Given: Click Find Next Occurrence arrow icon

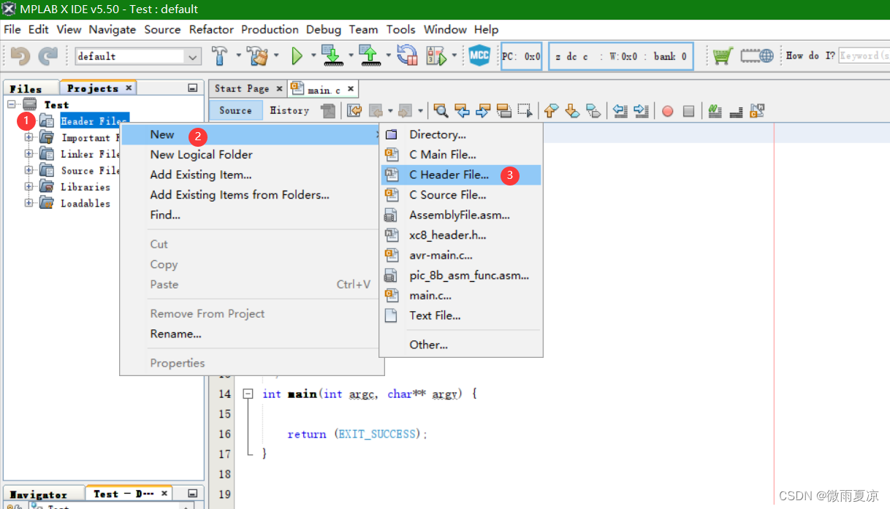Looking at the screenshot, I should point(483,110).
